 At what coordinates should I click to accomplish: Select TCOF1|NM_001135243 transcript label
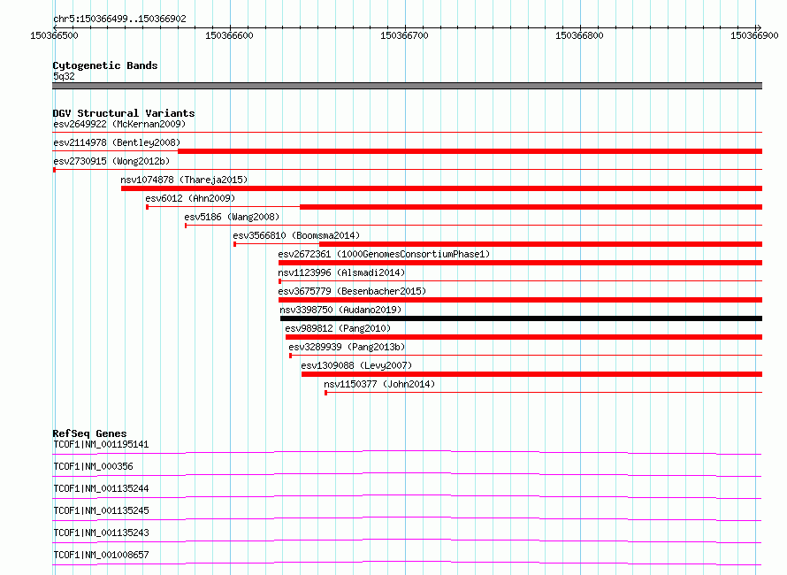pos(101,533)
